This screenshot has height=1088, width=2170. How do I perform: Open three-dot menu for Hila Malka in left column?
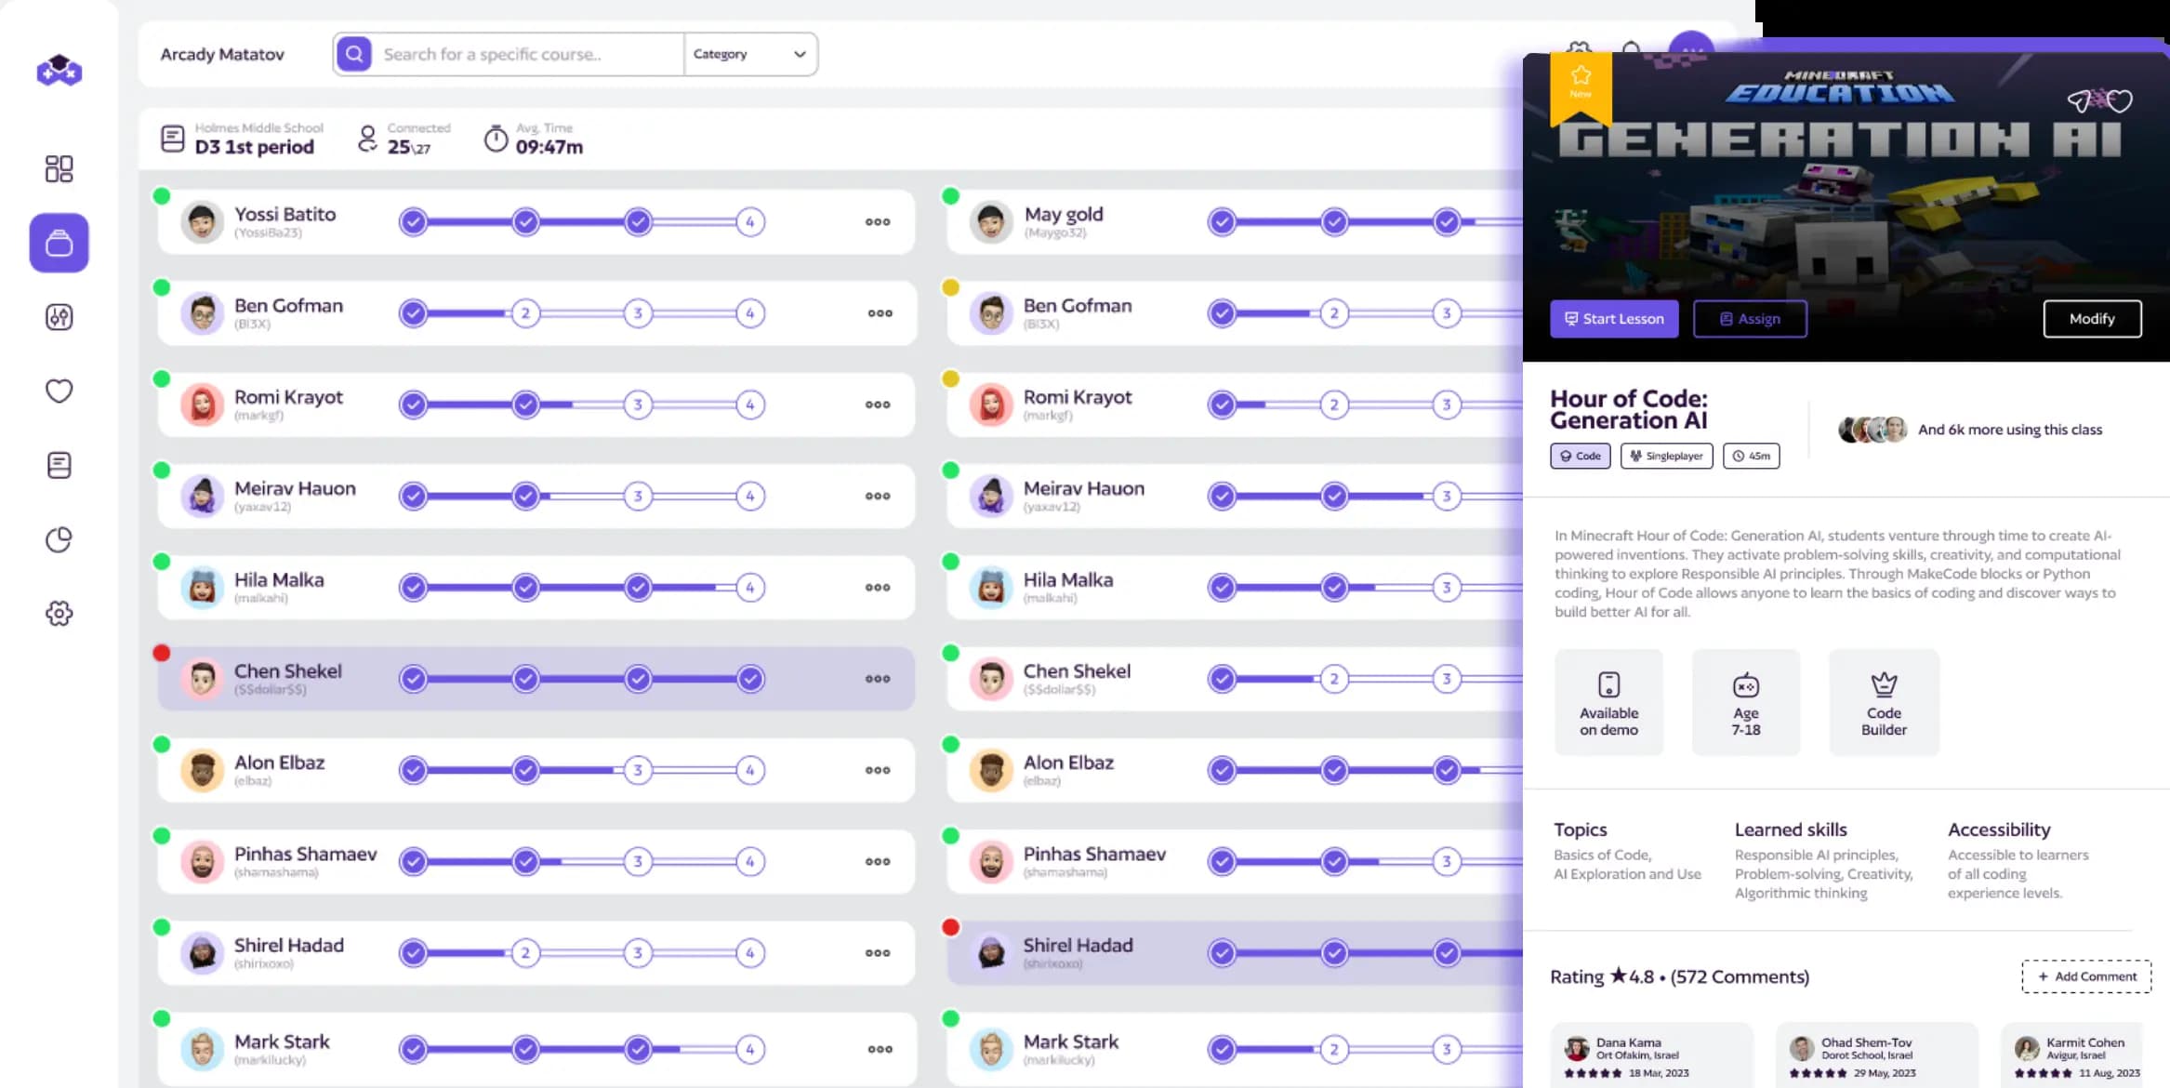pyautogui.click(x=878, y=587)
